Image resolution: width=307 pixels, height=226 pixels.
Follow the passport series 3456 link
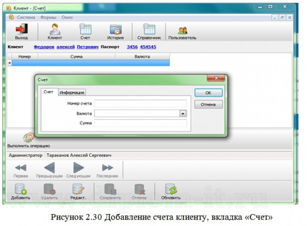point(132,47)
